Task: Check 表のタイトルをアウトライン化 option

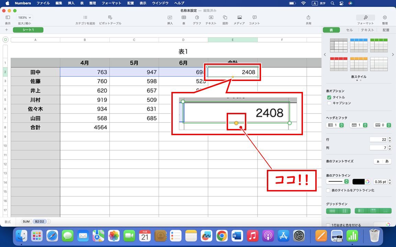Action: pyautogui.click(x=328, y=190)
